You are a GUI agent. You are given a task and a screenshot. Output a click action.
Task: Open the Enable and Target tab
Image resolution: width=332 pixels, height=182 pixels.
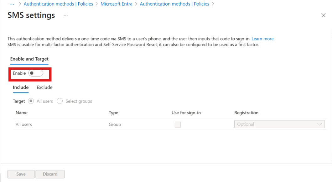click(x=29, y=59)
